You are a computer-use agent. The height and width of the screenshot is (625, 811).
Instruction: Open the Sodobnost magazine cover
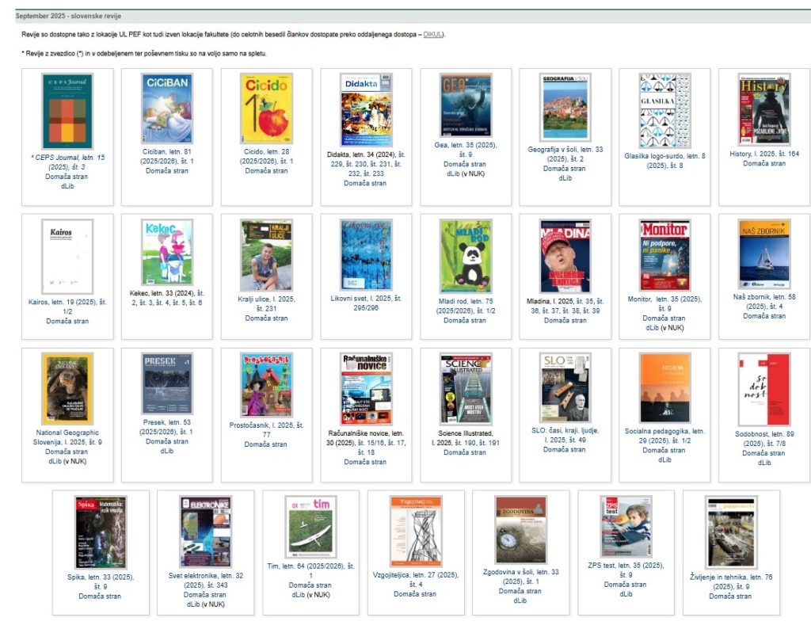pos(764,390)
